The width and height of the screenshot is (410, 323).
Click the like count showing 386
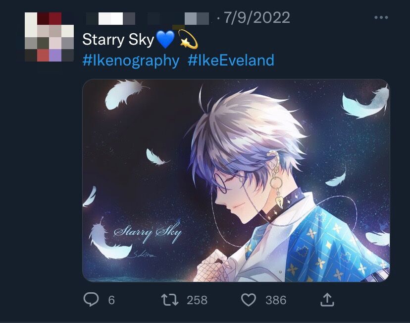tap(276, 300)
